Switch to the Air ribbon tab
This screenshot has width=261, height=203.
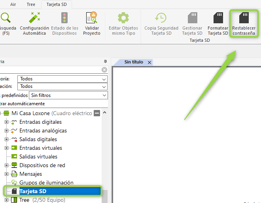[13, 5]
